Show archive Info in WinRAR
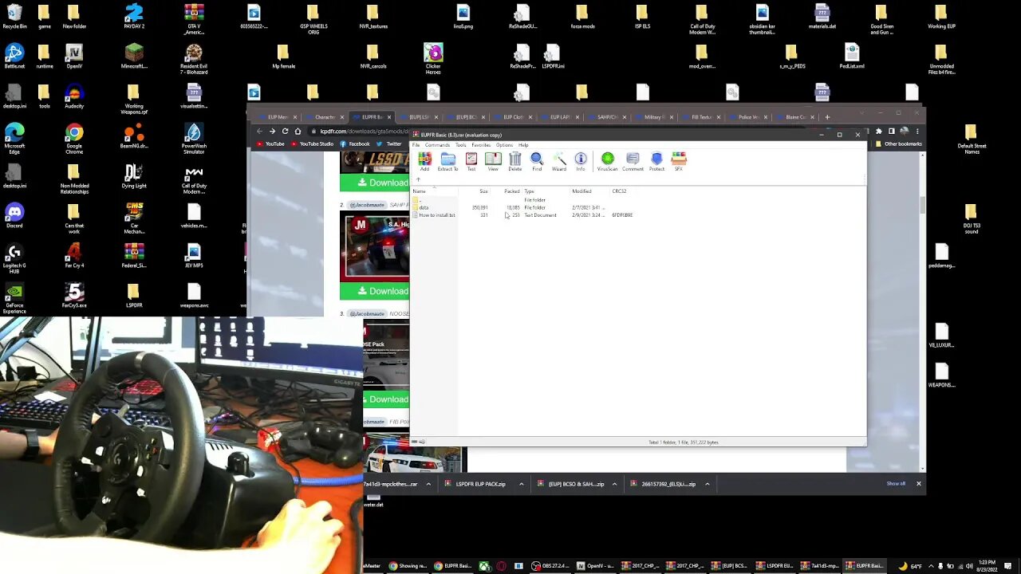The width and height of the screenshot is (1021, 574). click(581, 162)
